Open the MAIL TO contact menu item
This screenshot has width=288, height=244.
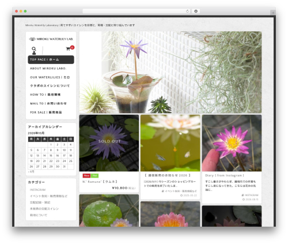coord(48,103)
